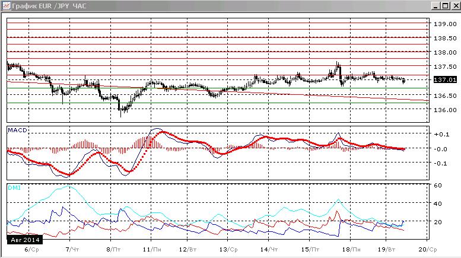Click the -0.1 MACD scale label

[440, 163]
